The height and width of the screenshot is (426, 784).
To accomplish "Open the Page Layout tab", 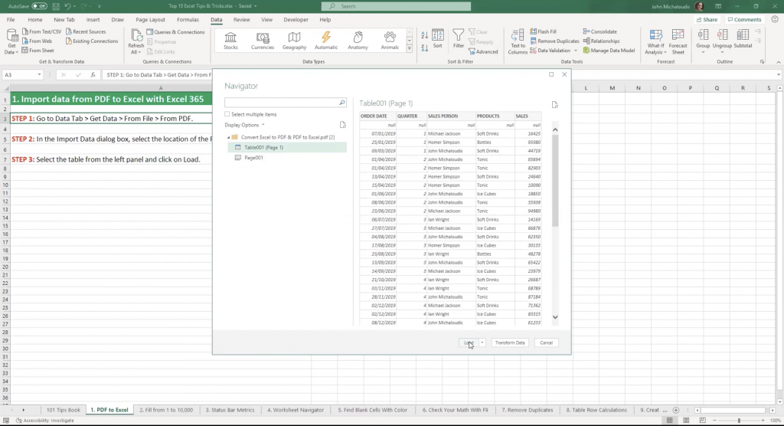I will coord(150,19).
